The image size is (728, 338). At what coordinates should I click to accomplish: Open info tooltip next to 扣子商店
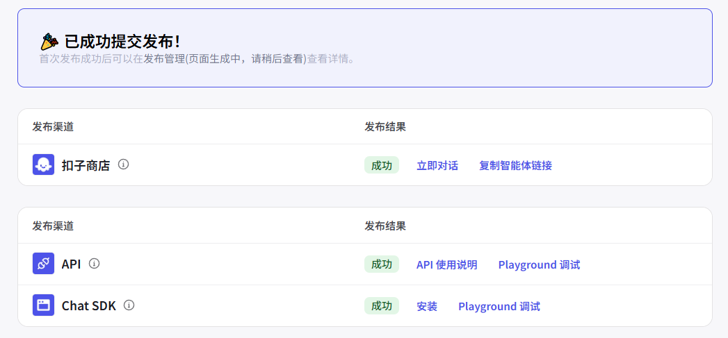coord(123,164)
